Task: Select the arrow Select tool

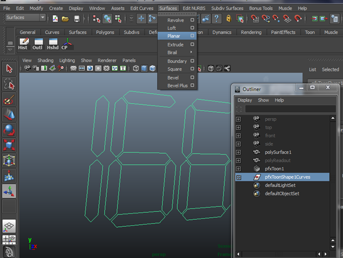Action: pos(9,69)
